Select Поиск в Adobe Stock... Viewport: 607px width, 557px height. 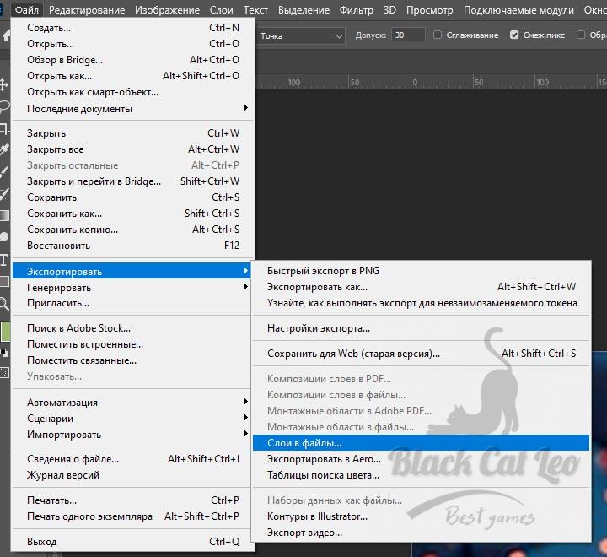point(132,328)
